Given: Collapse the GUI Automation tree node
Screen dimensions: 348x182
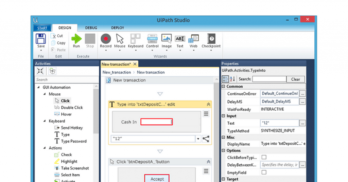Looking at the screenshot, I should coord(38,87).
